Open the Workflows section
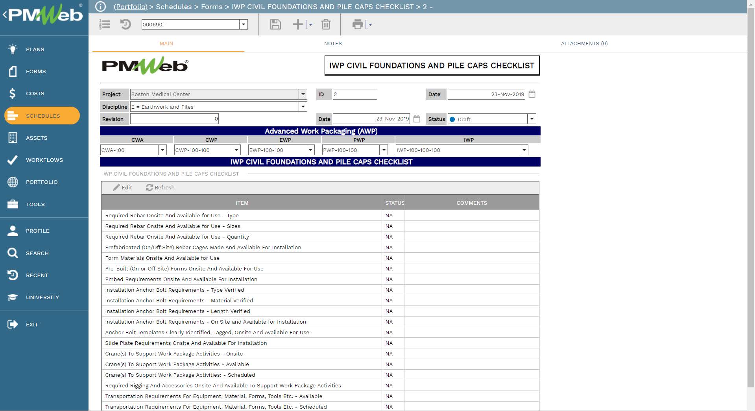755x411 pixels. tap(44, 160)
